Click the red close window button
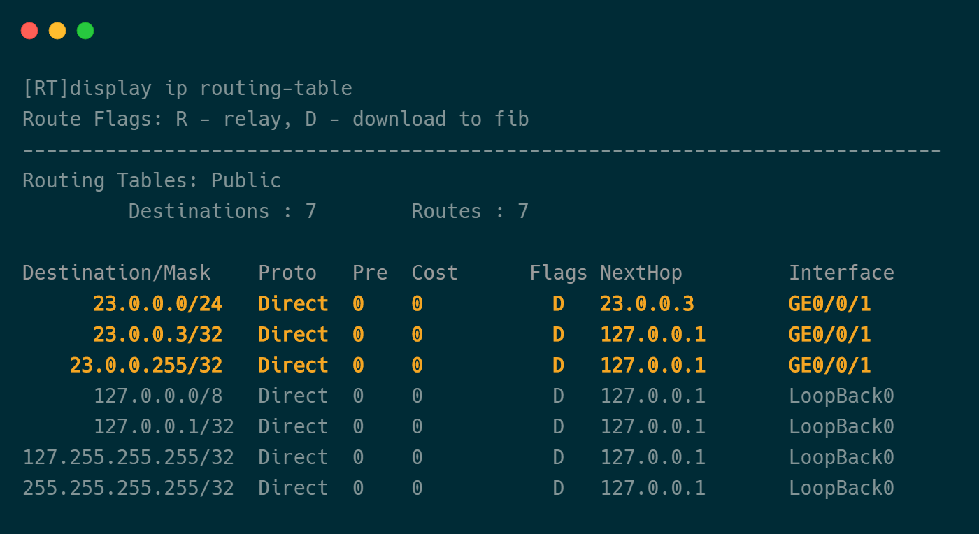The width and height of the screenshot is (979, 534). click(x=29, y=31)
